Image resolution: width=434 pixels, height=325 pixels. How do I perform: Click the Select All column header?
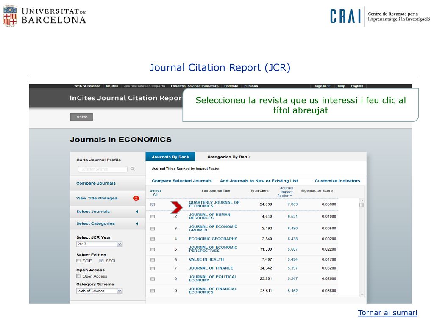pyautogui.click(x=155, y=193)
